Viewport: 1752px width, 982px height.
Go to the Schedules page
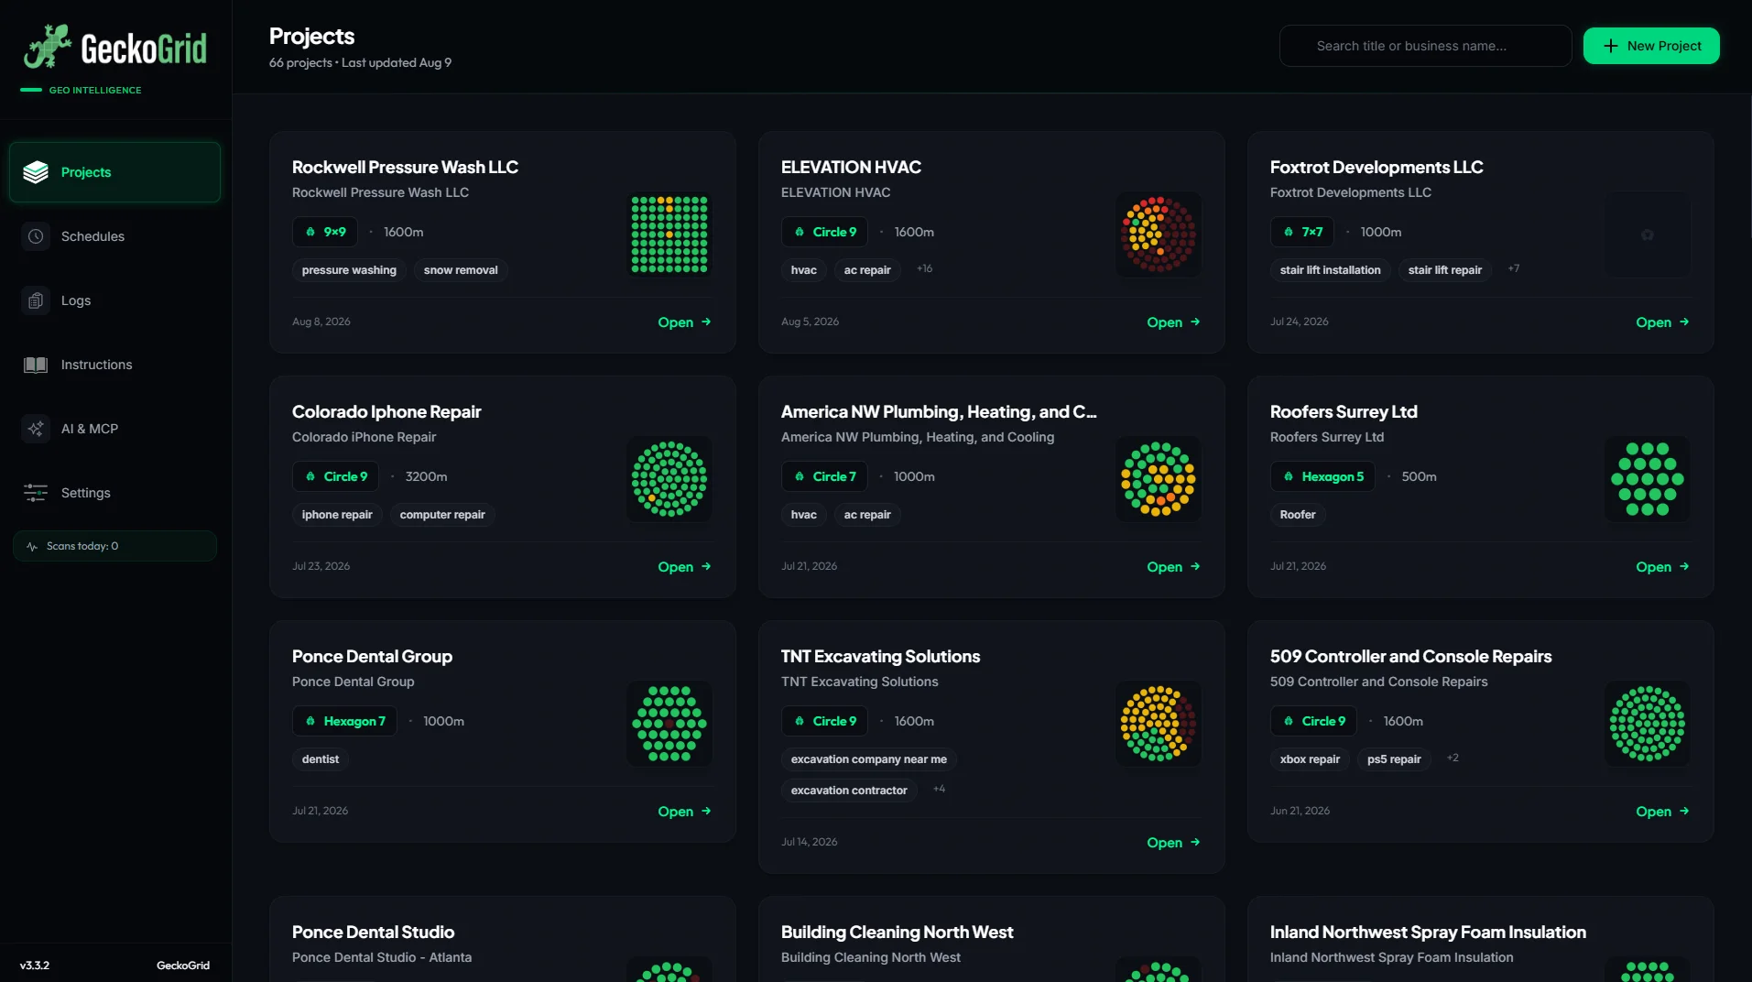[114, 236]
